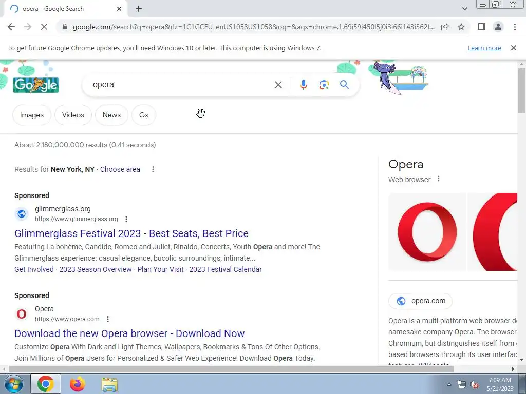Click Chrome icon in the taskbar

46,384
